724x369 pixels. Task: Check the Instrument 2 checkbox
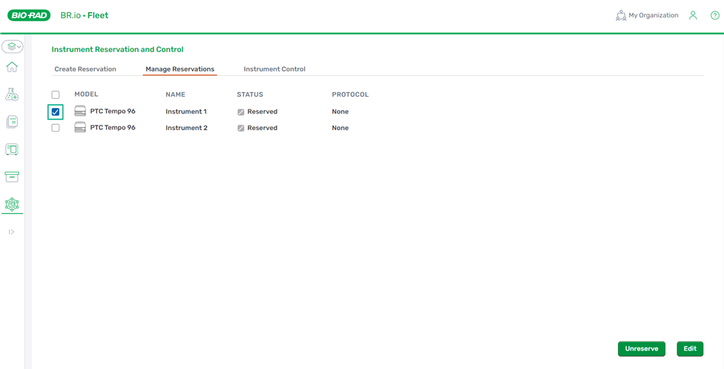coord(56,128)
